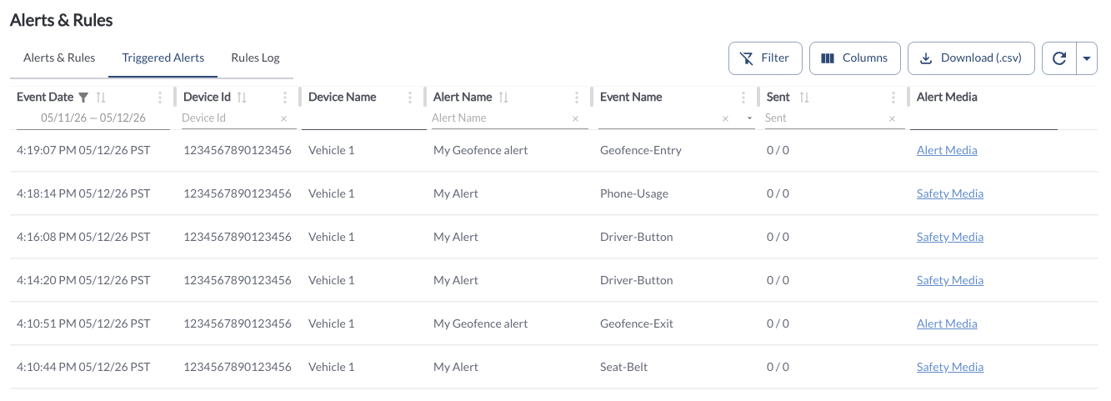
Task: Open the Event Name filter dropdown arrow
Action: [x=749, y=119]
